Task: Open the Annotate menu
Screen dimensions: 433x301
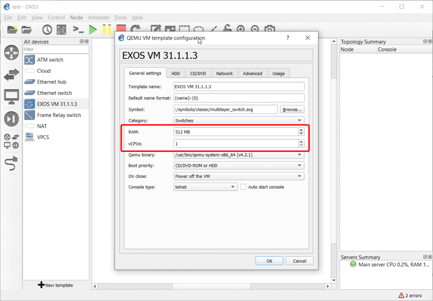Action: tap(99, 18)
